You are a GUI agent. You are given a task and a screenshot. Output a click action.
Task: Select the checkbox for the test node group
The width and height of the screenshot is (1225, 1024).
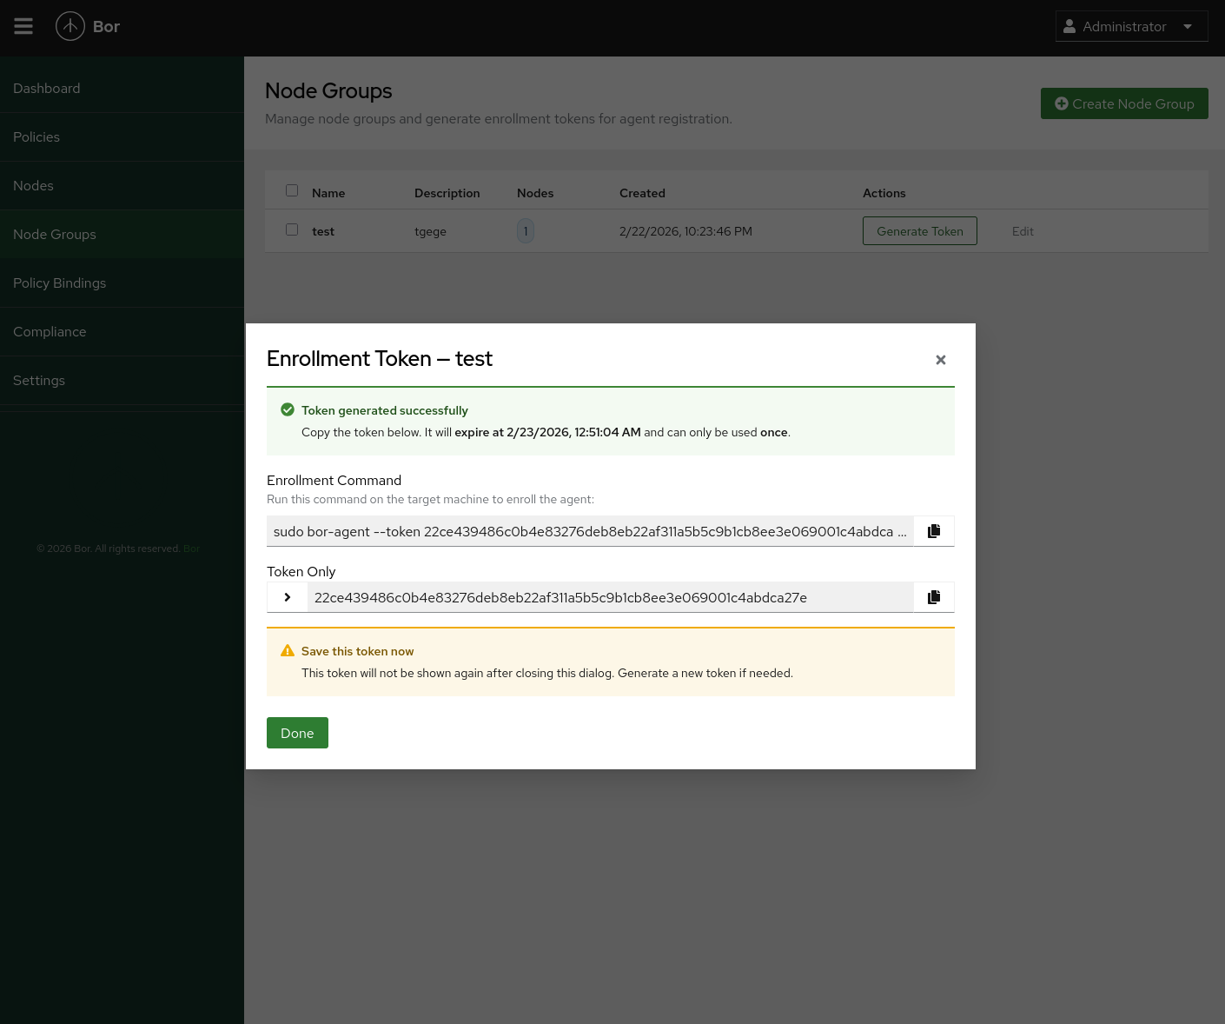(292, 229)
